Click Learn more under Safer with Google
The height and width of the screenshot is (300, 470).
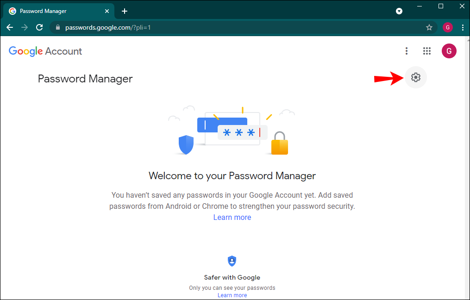click(232, 295)
